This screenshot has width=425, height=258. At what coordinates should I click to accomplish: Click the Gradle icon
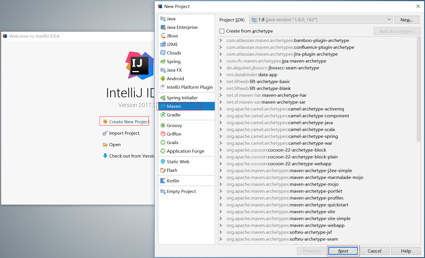click(x=163, y=115)
